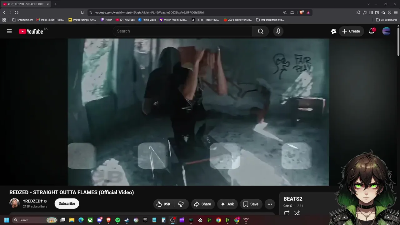The width and height of the screenshot is (400, 225).
Task: Open the browser extensions puzzle icon
Action: (358, 12)
